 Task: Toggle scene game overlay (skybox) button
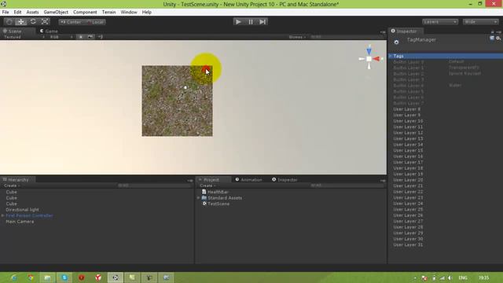(x=91, y=37)
